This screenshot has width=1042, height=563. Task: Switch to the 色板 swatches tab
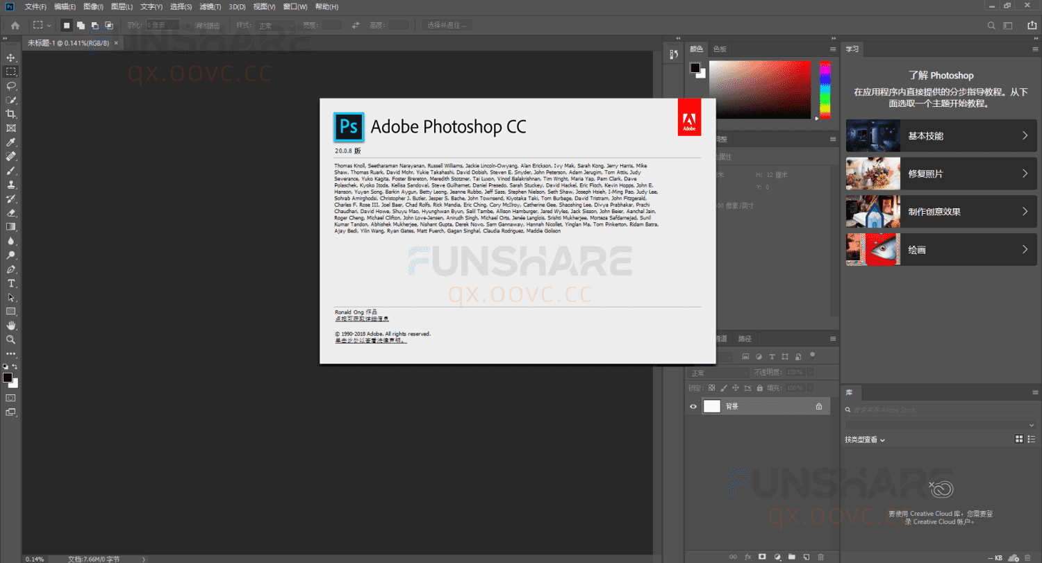[x=720, y=49]
